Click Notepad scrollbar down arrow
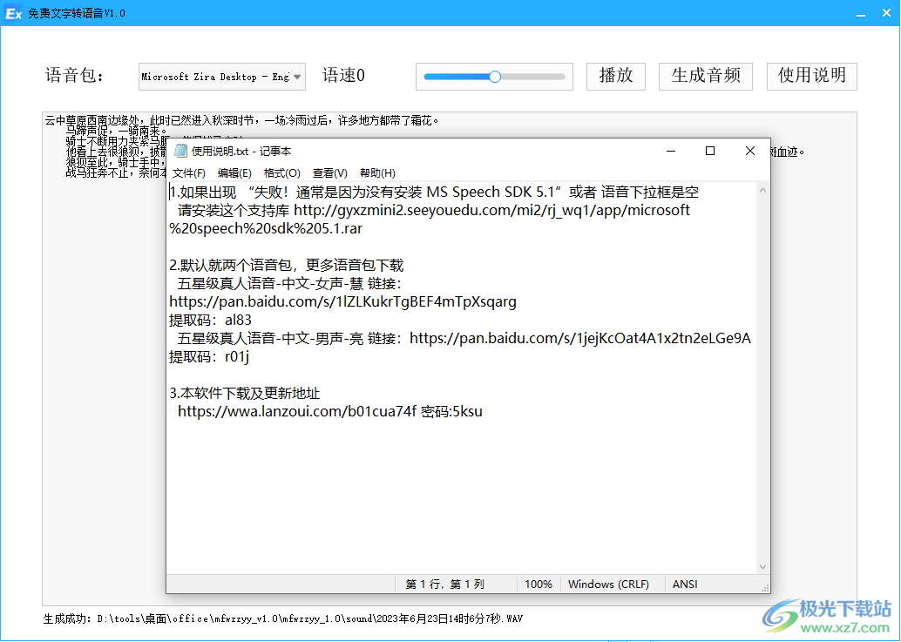This screenshot has width=901, height=642. coord(762,567)
